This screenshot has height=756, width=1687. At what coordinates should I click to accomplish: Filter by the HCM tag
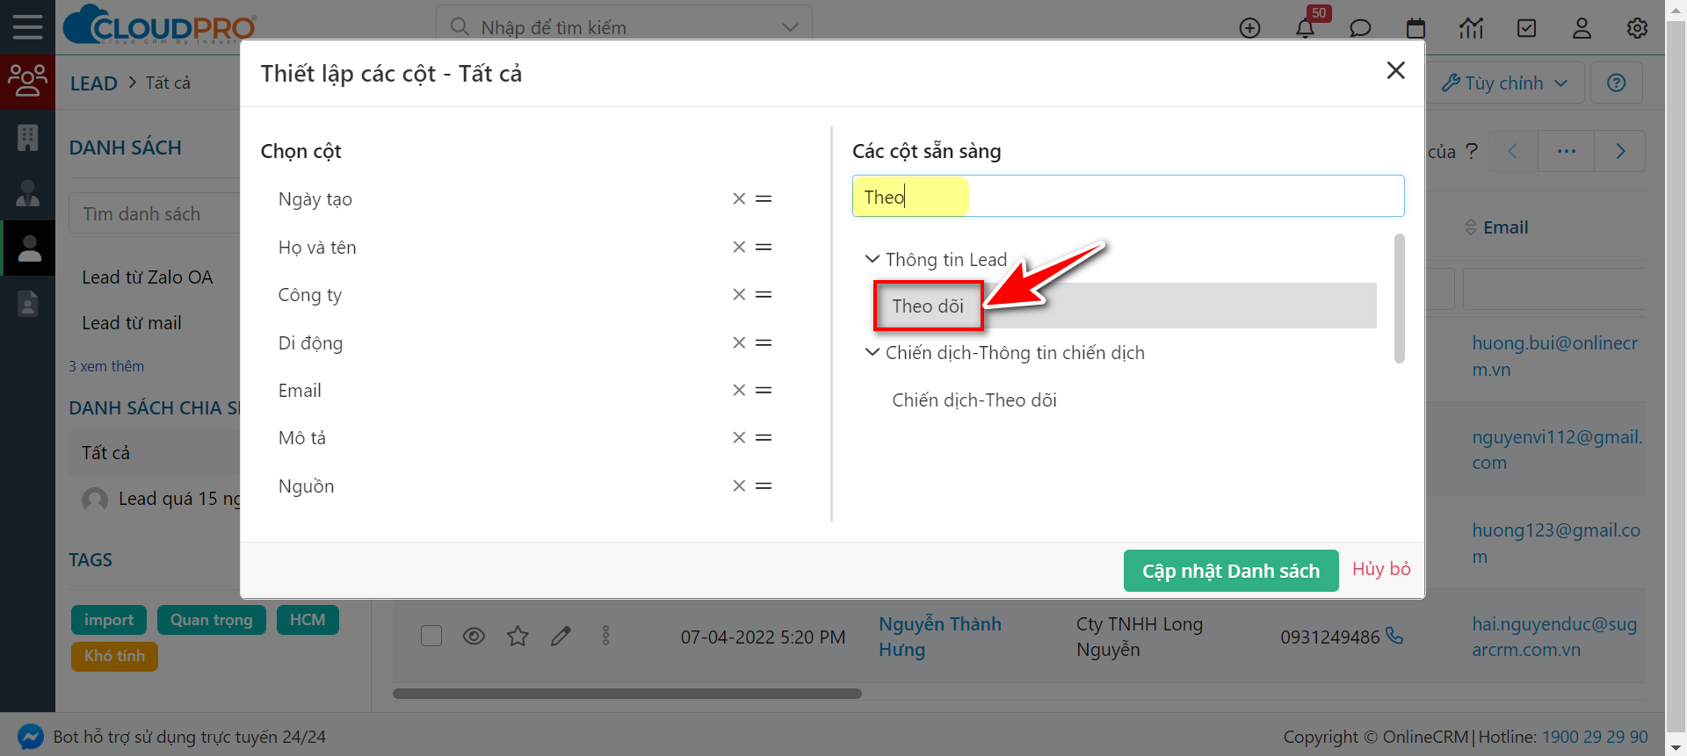click(x=308, y=620)
